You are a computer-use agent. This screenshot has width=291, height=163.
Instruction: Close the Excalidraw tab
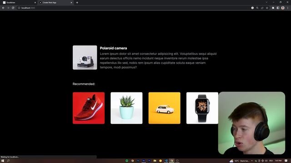(x=35, y=3)
